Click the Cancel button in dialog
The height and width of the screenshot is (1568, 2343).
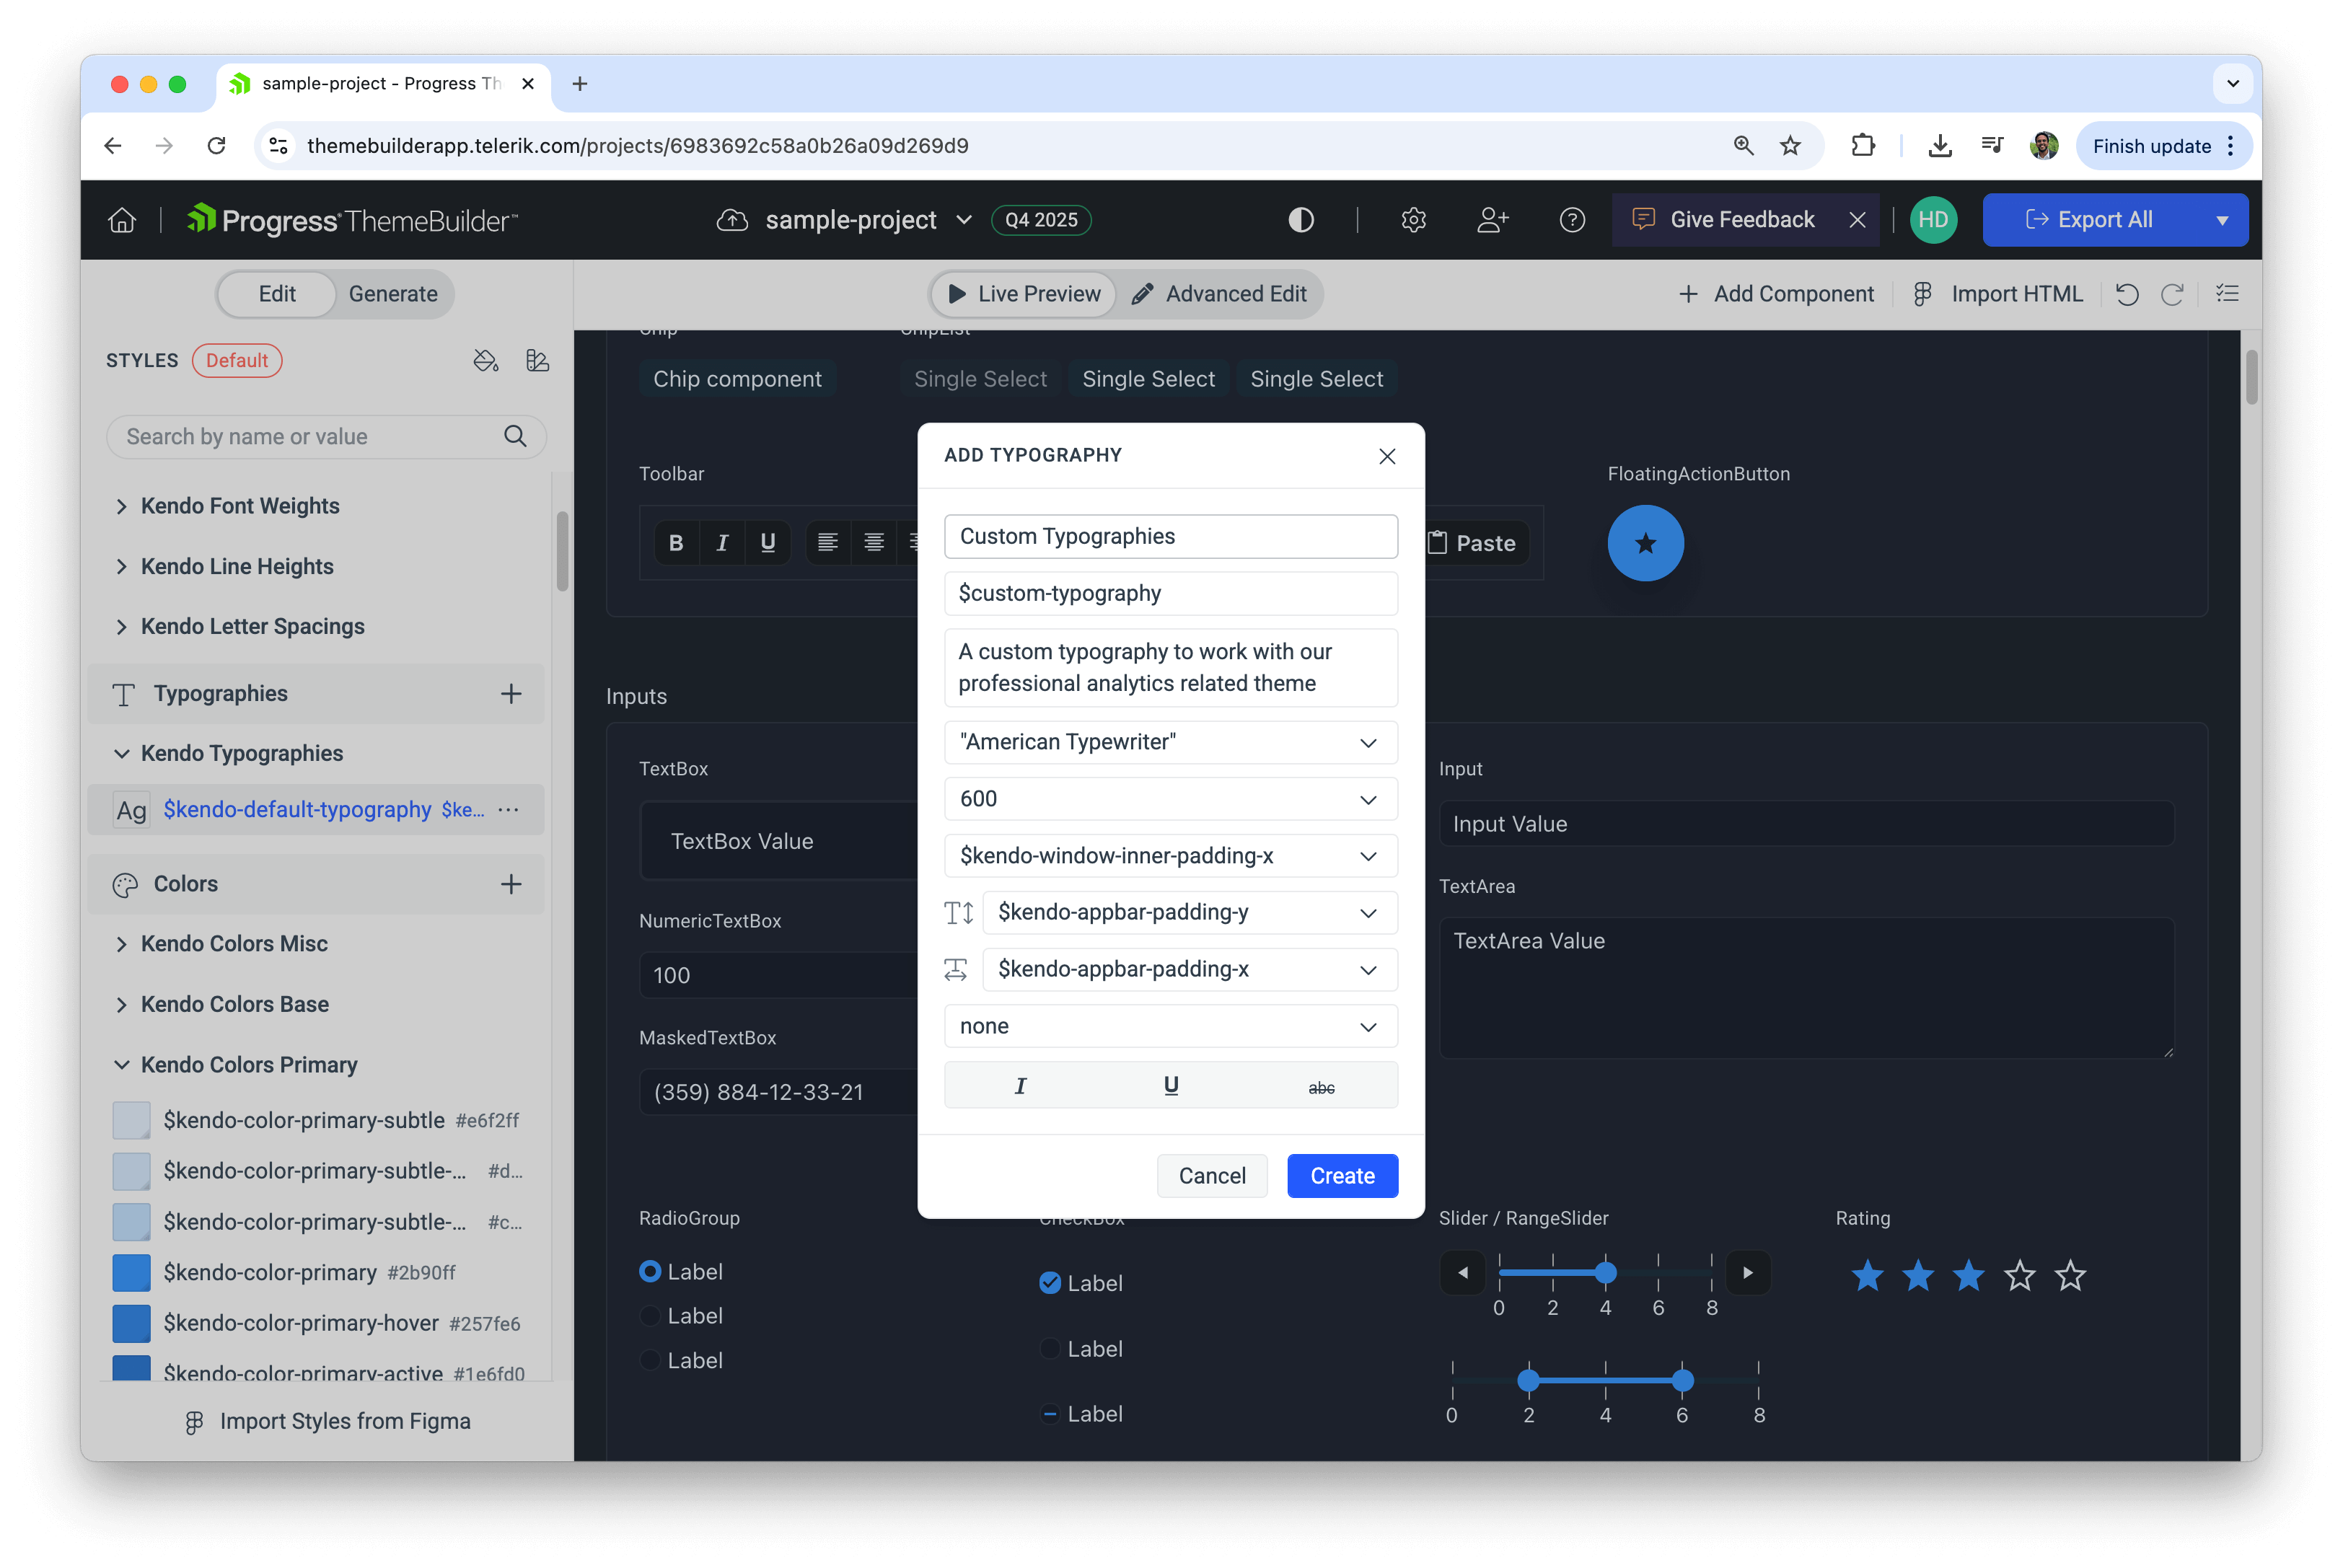pyautogui.click(x=1212, y=1176)
